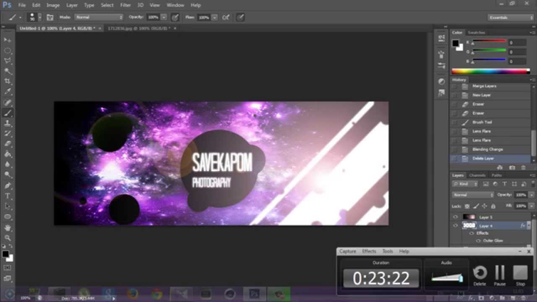The height and width of the screenshot is (302, 537).
Task: Open the recorder Effects menu
Action: point(369,251)
